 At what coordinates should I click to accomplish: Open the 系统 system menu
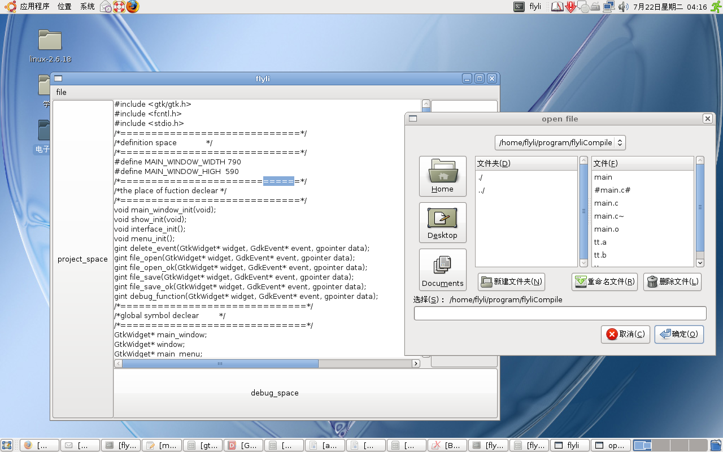coord(87,7)
